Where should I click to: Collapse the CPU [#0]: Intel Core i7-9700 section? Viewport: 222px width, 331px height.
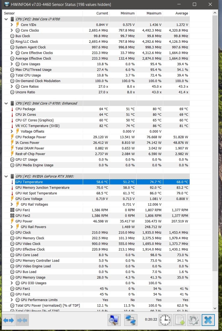tap(6, 19)
